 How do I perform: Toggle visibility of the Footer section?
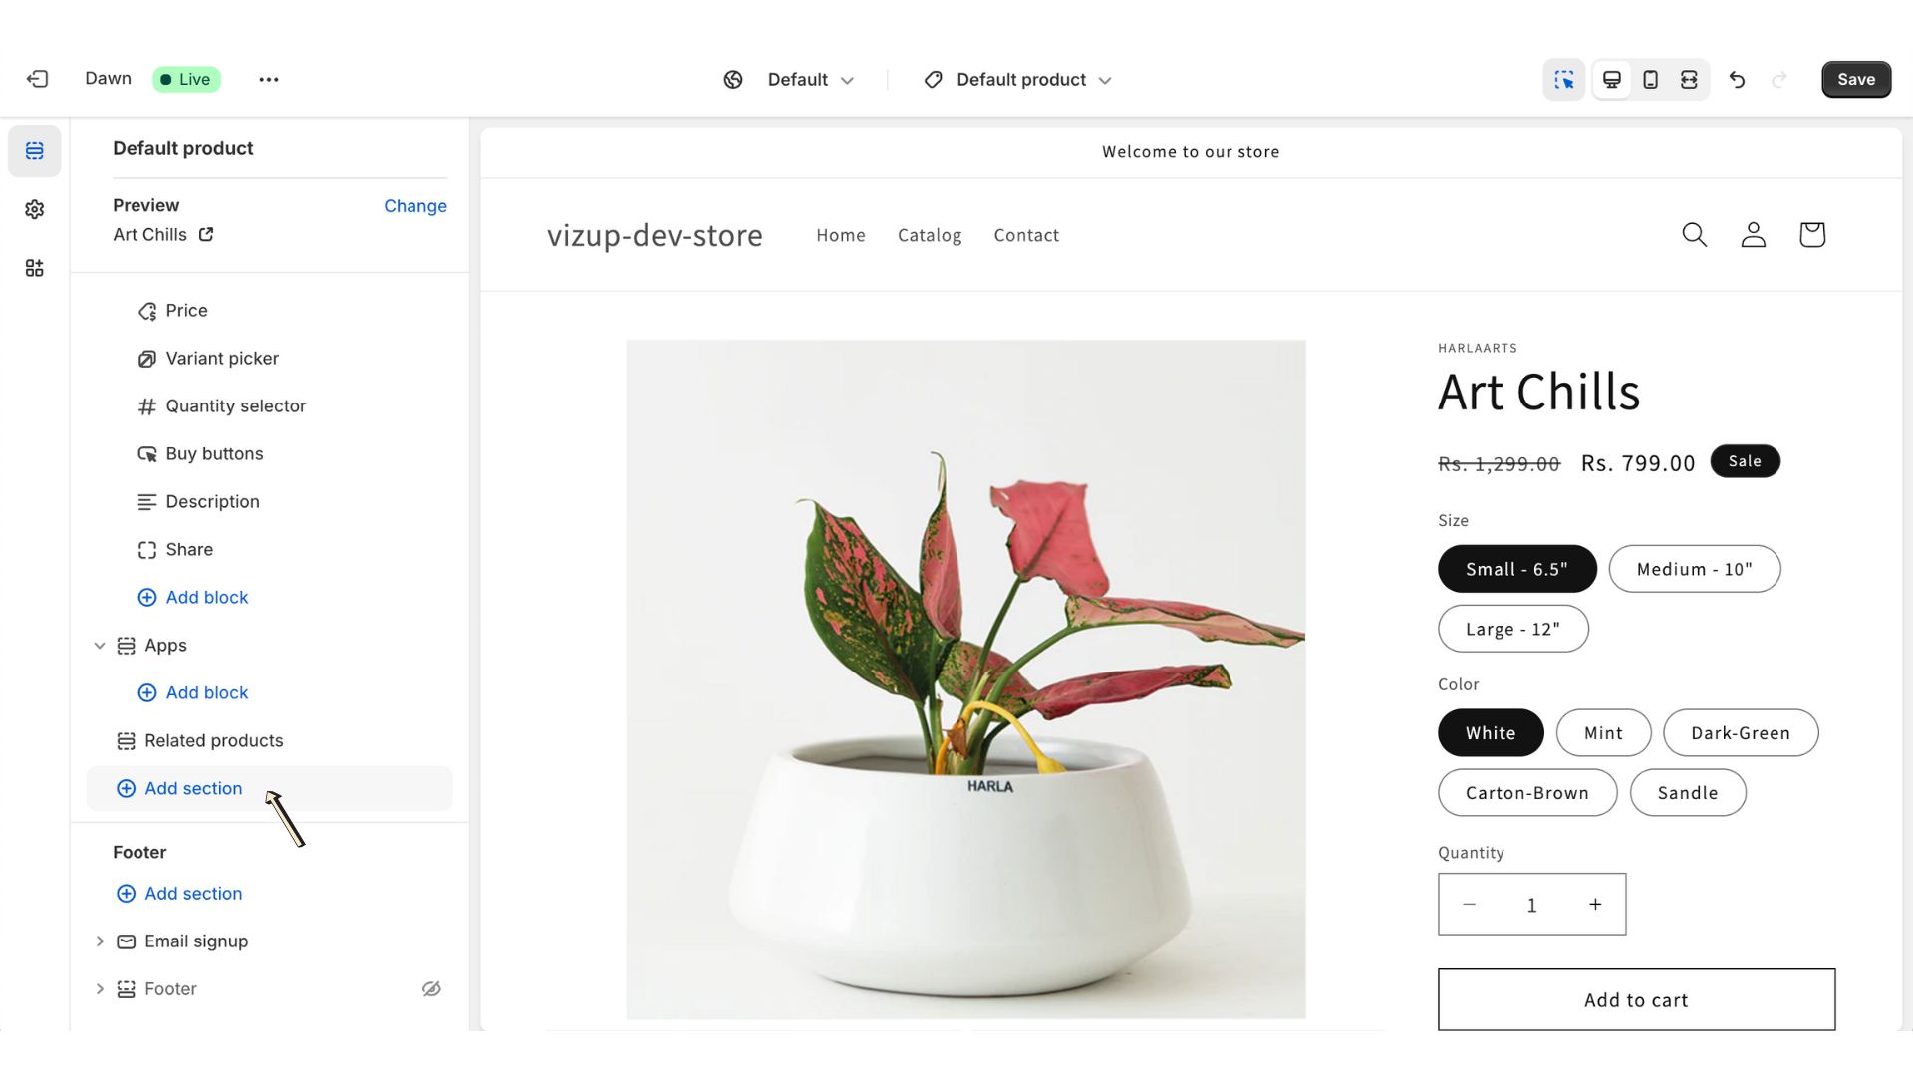(431, 989)
